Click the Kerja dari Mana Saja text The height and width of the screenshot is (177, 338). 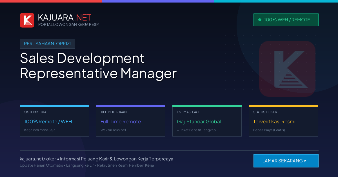pos(40,130)
